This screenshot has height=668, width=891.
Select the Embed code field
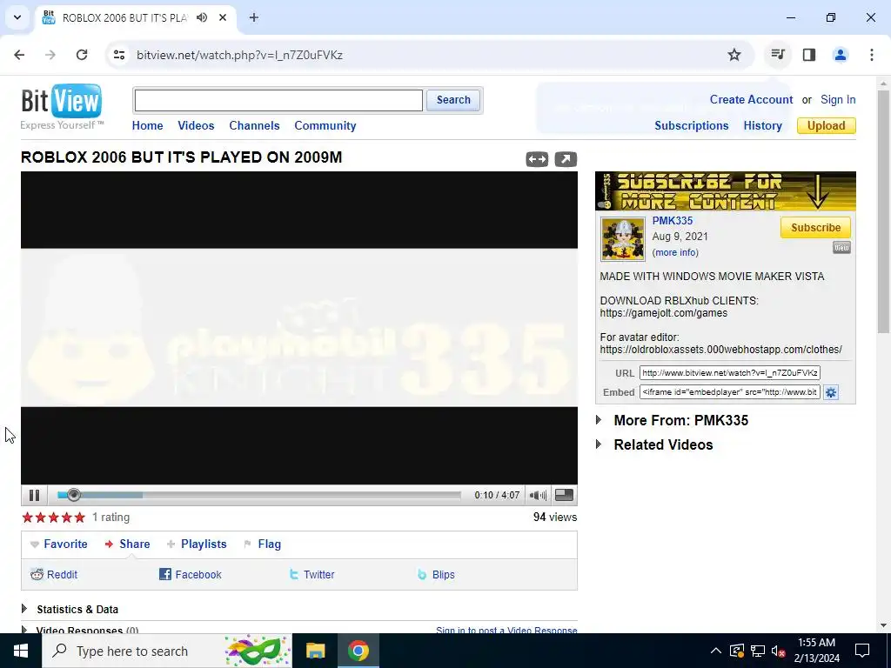coord(730,392)
